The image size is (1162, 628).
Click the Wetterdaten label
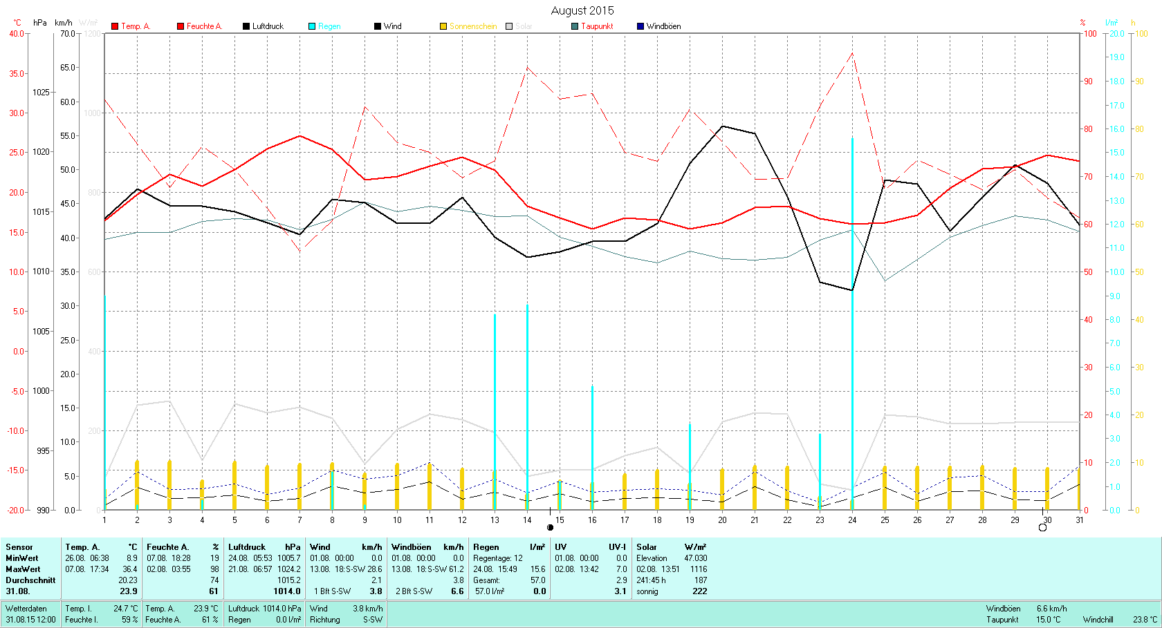coord(26,609)
